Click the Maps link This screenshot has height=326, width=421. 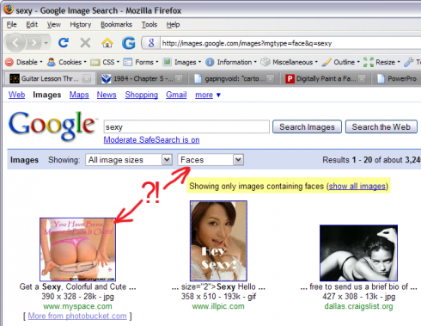tap(79, 95)
